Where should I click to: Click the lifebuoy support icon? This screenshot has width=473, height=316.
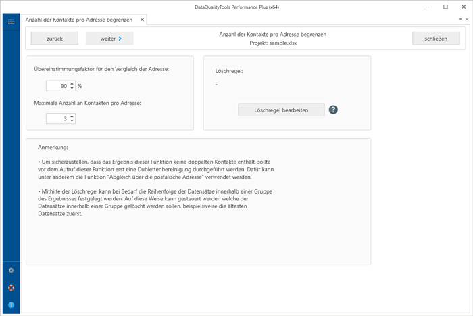coord(11,288)
